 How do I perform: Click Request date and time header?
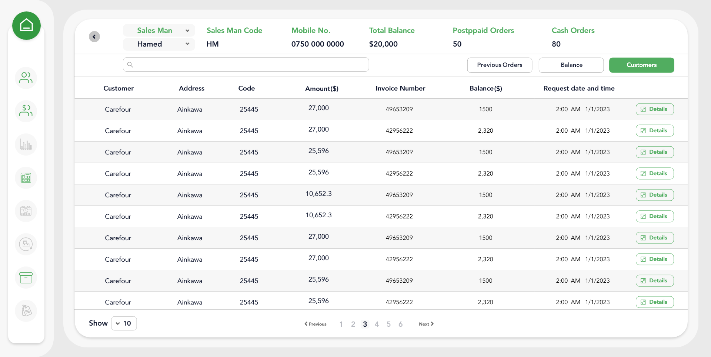[579, 88]
